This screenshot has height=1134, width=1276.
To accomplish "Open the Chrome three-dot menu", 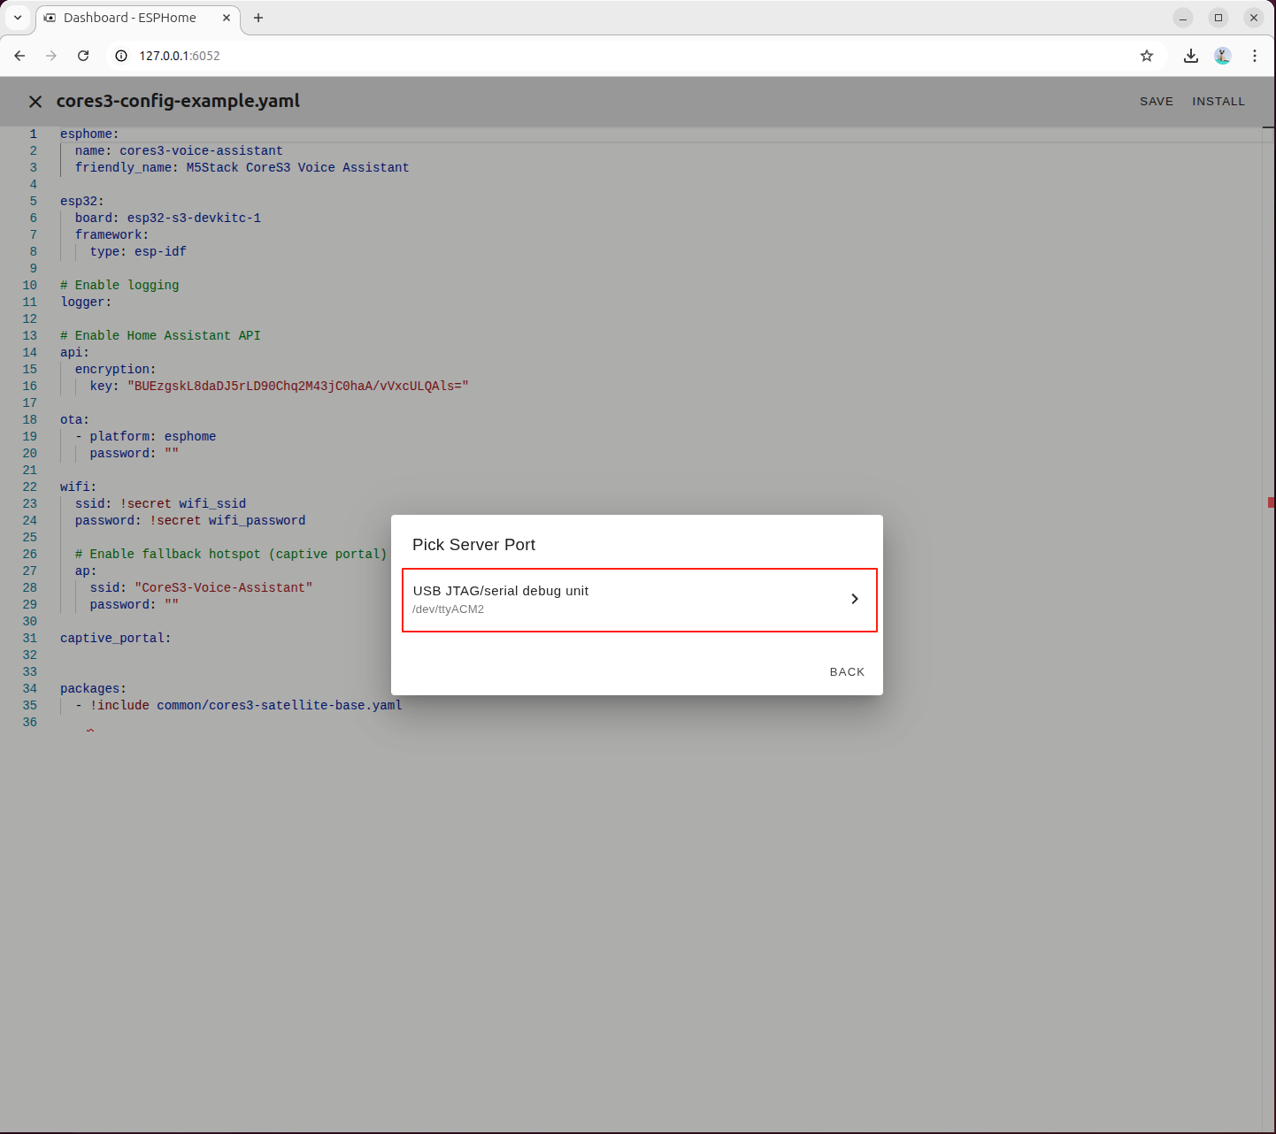I will pyautogui.click(x=1254, y=56).
